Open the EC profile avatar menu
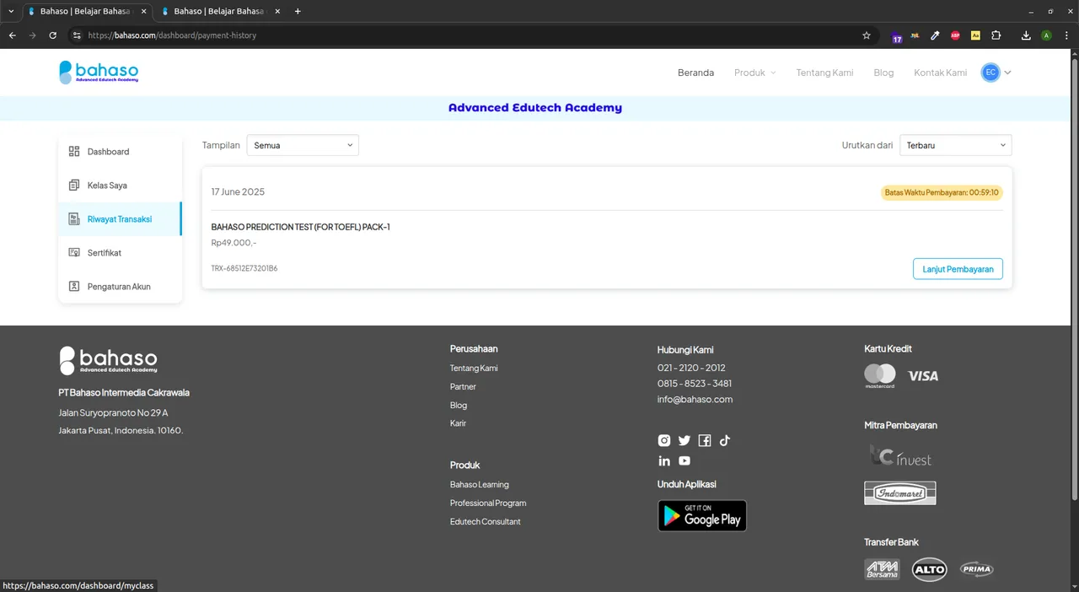Screen dimensions: 1079x592 [x=996, y=73]
